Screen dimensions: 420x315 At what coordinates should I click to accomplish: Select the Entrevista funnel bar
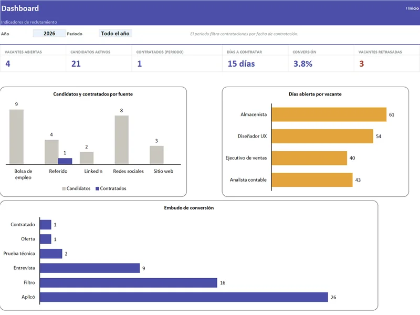pyautogui.click(x=90, y=268)
